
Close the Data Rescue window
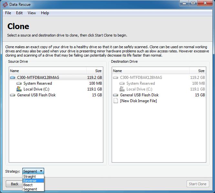[205, 3]
